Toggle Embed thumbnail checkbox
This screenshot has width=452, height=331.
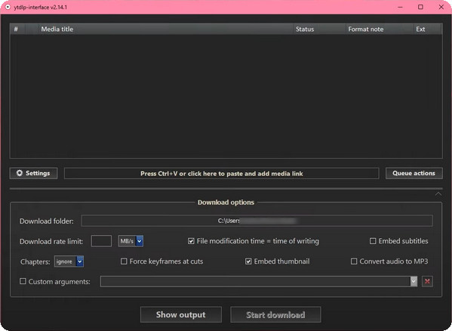click(248, 261)
